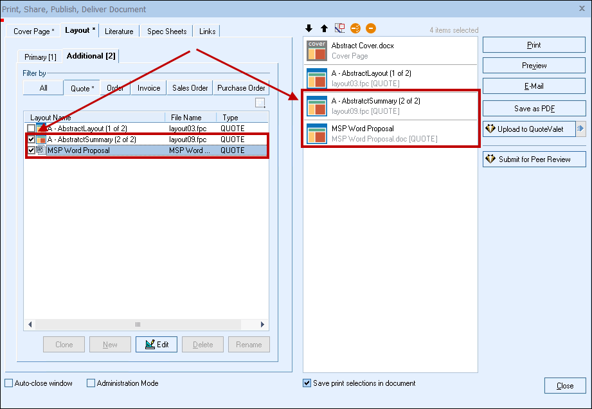Click the MSP Word Proposal icon in selected list
The height and width of the screenshot is (409, 592).
pyautogui.click(x=317, y=134)
